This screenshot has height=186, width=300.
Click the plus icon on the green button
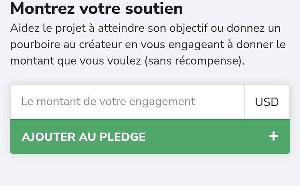tap(273, 137)
